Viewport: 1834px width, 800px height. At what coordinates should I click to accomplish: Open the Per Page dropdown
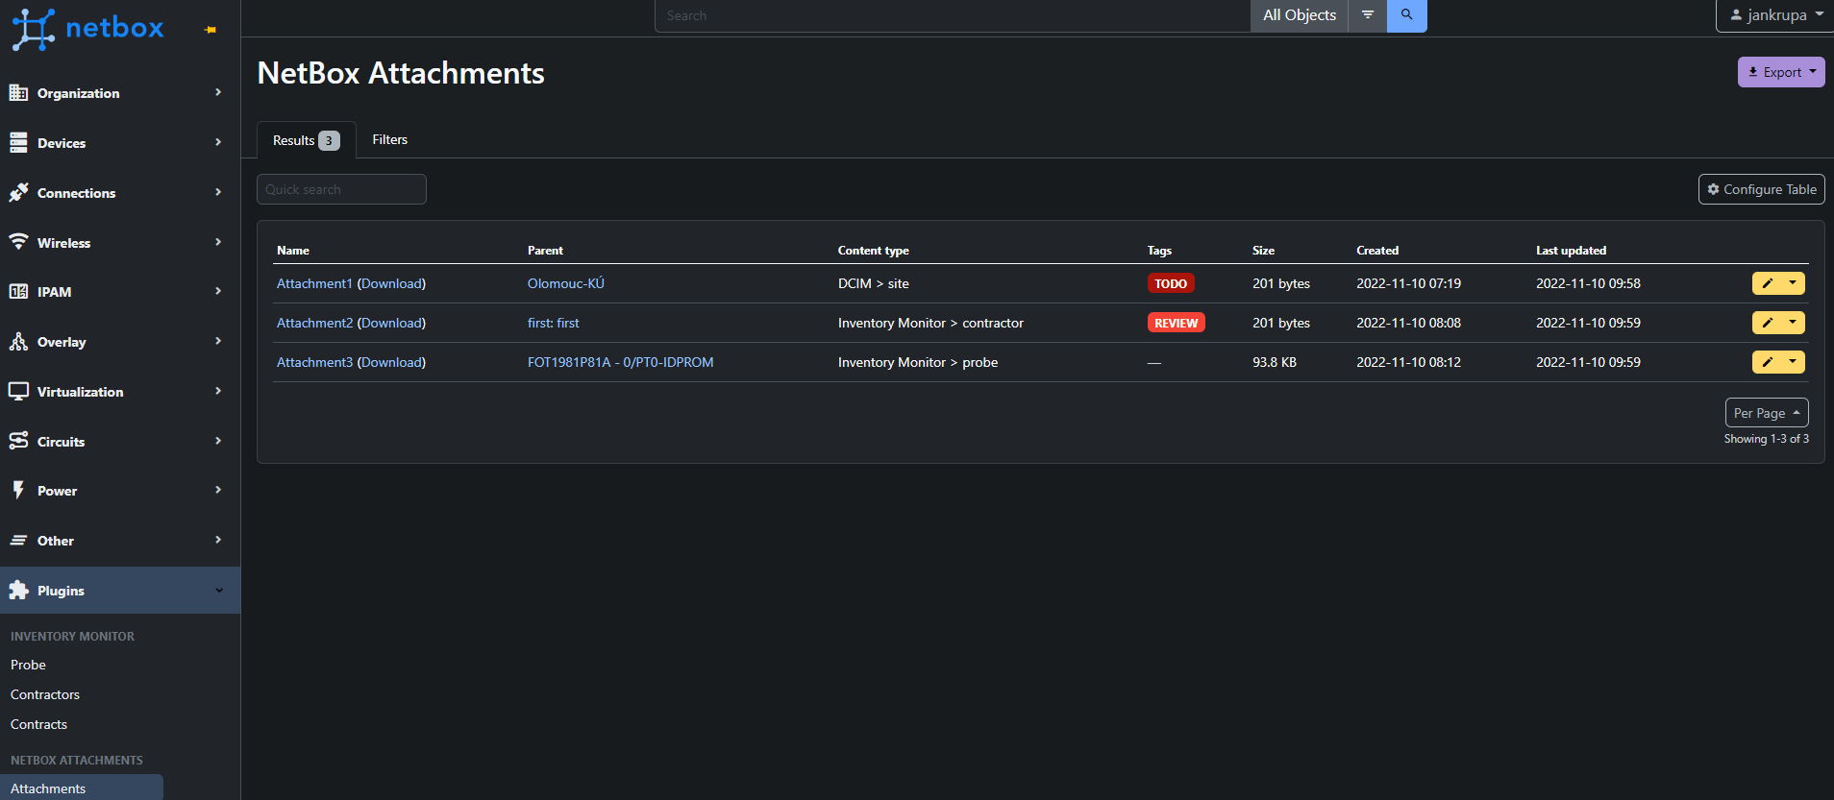1767,413
